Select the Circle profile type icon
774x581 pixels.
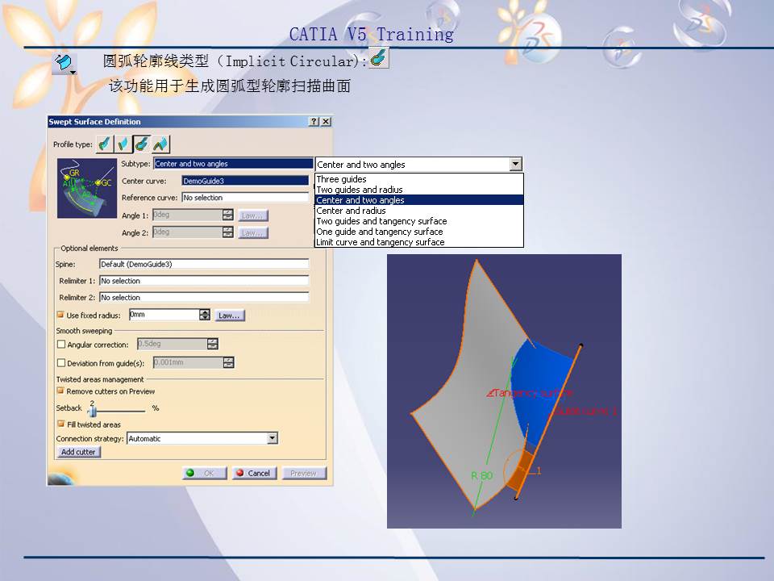tap(140, 143)
